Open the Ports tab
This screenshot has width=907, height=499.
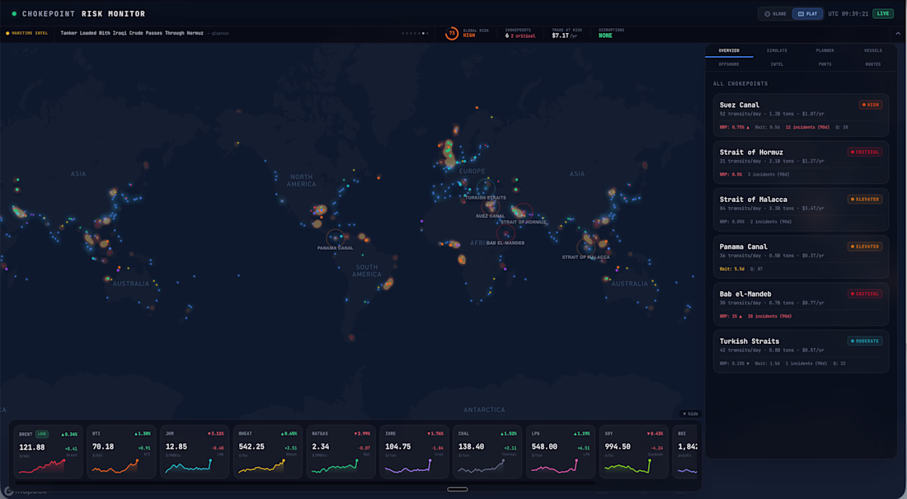(x=825, y=64)
